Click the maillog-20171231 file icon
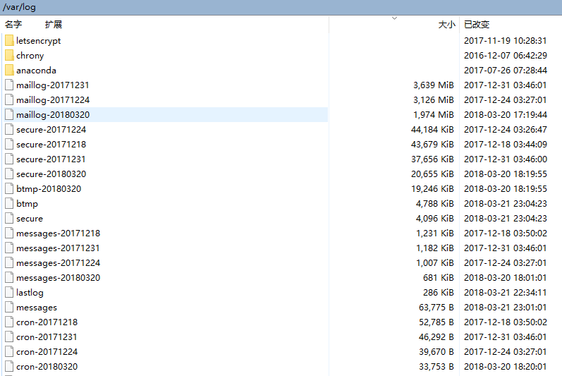The height and width of the screenshot is (376, 562). [9, 85]
